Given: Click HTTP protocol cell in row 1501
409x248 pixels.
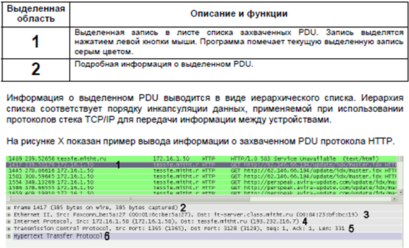Looking at the screenshot, I should click(208, 177).
